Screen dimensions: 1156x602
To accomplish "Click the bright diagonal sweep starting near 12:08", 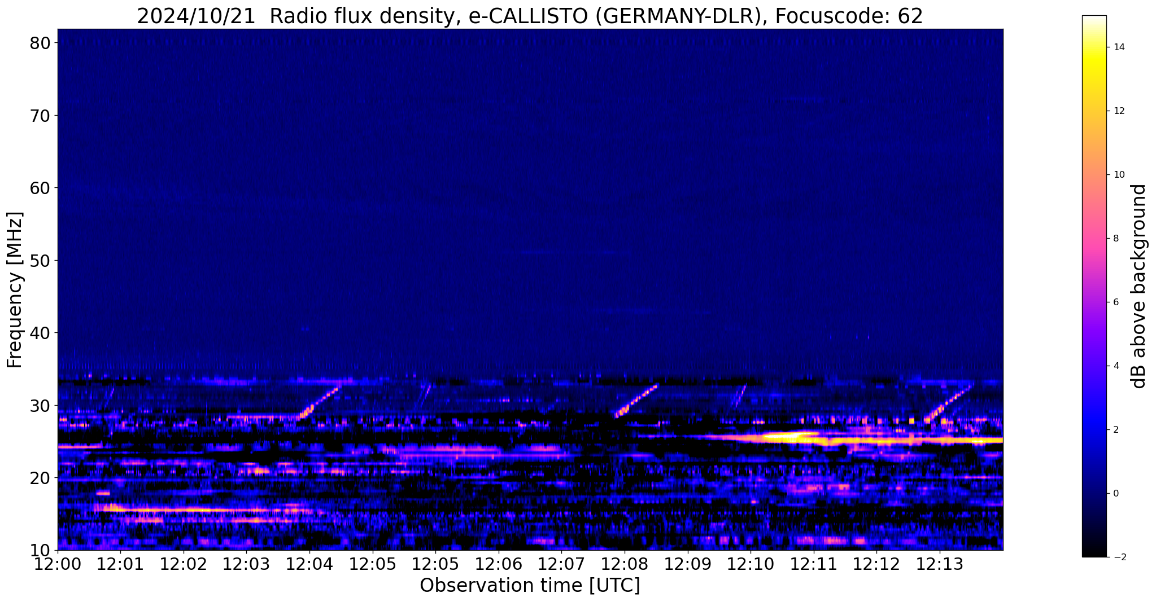I will click(636, 401).
